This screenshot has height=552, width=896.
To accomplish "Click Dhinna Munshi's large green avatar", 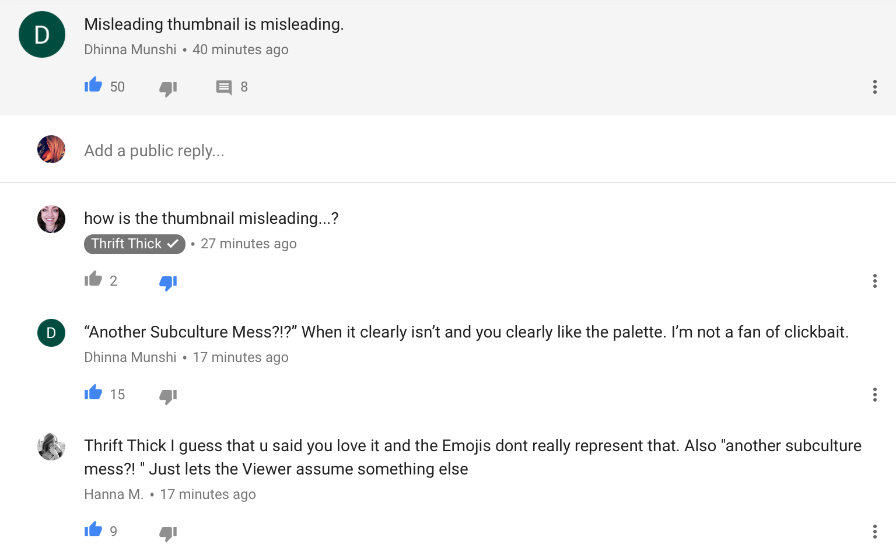I will pos(42,34).
